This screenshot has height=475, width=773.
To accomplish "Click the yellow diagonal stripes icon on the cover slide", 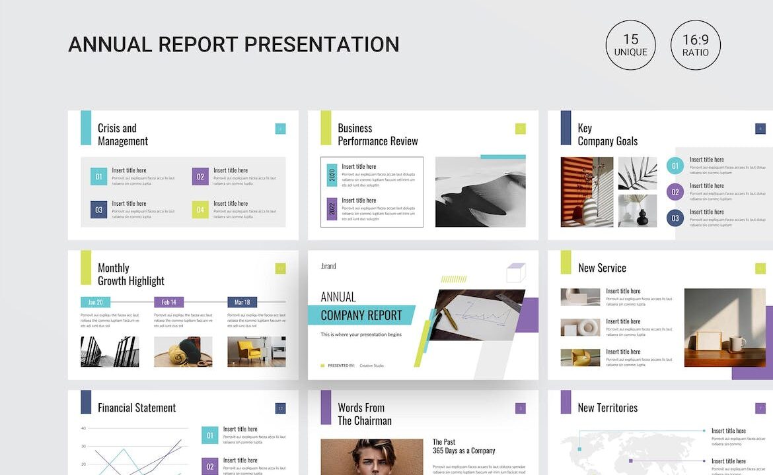I will tap(453, 279).
